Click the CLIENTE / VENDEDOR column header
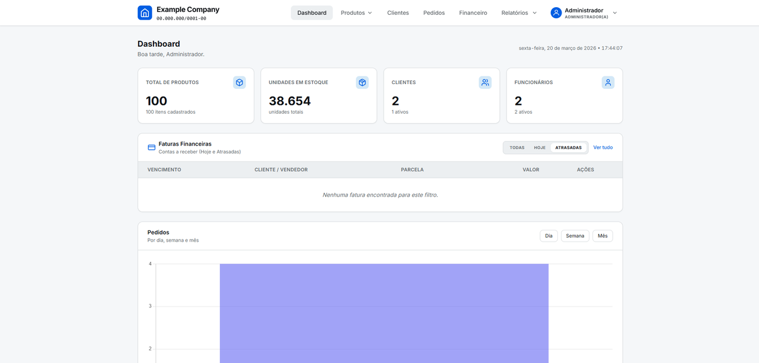The height and width of the screenshot is (363, 759). coord(281,170)
